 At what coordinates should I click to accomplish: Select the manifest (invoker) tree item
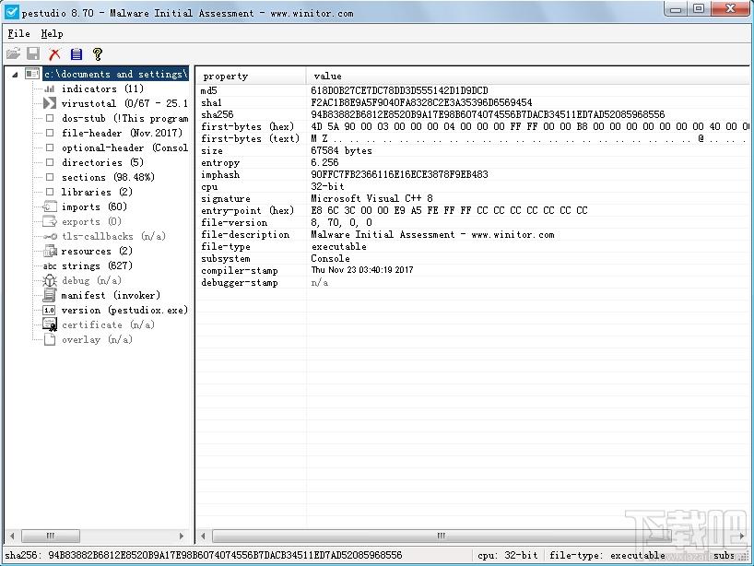(x=111, y=295)
